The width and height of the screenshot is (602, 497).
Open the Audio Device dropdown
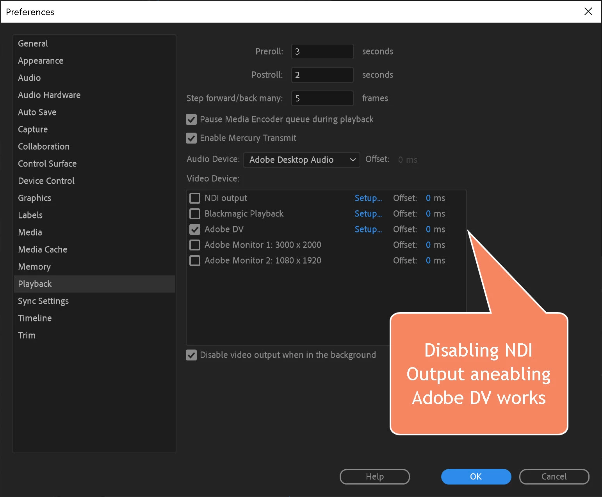301,160
